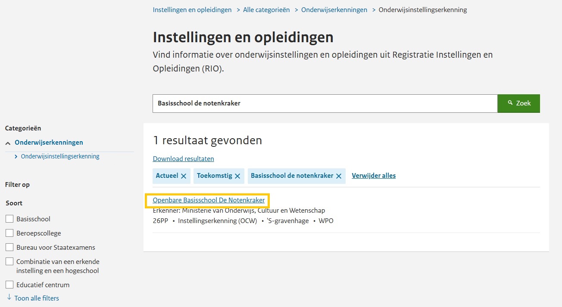The height and width of the screenshot is (307, 562).
Task: Go to the 'Alle categorieën' breadcrumb
Action: tap(266, 9)
